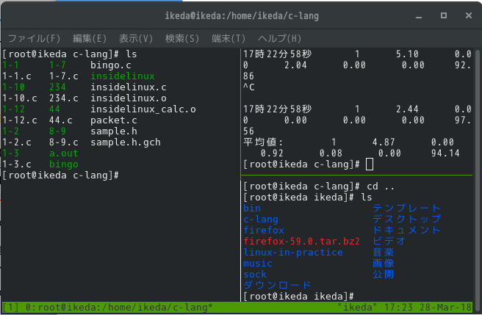Click the ^C line in top-right pane
Screen dimensions: 482x315
[x=249, y=87]
